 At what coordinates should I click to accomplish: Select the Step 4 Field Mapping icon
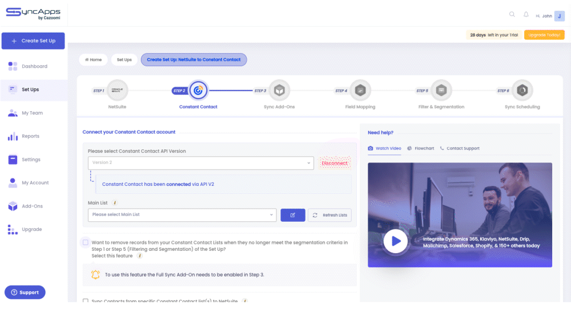pos(360,90)
